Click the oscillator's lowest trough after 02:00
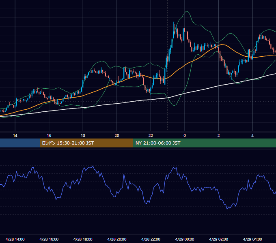276x243 pixels. coord(227,209)
